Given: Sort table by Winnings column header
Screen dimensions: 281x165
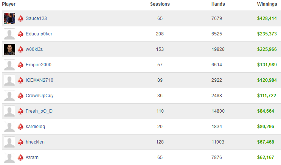Looking at the screenshot, I should click(267, 4).
